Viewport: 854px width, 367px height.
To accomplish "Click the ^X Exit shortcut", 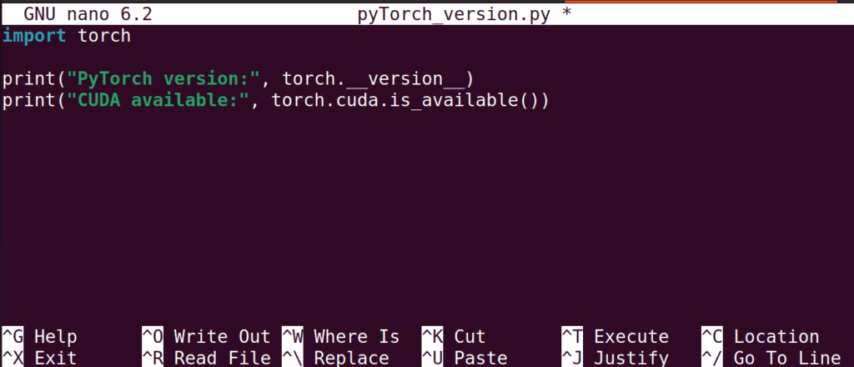I will click(40, 358).
